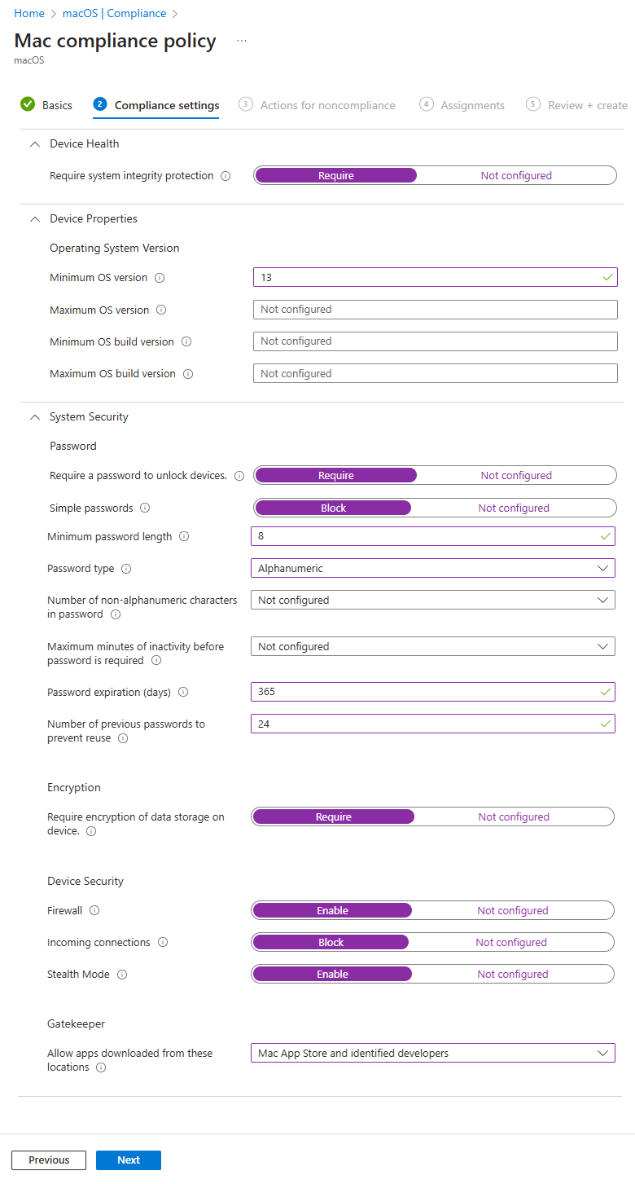
Task: Click the info icon beside Password expiration (days)
Action: pos(183,692)
